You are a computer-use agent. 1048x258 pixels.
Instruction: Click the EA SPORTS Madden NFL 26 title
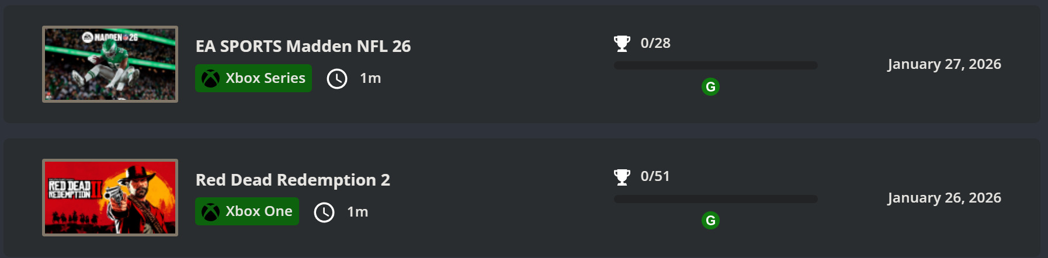(303, 46)
